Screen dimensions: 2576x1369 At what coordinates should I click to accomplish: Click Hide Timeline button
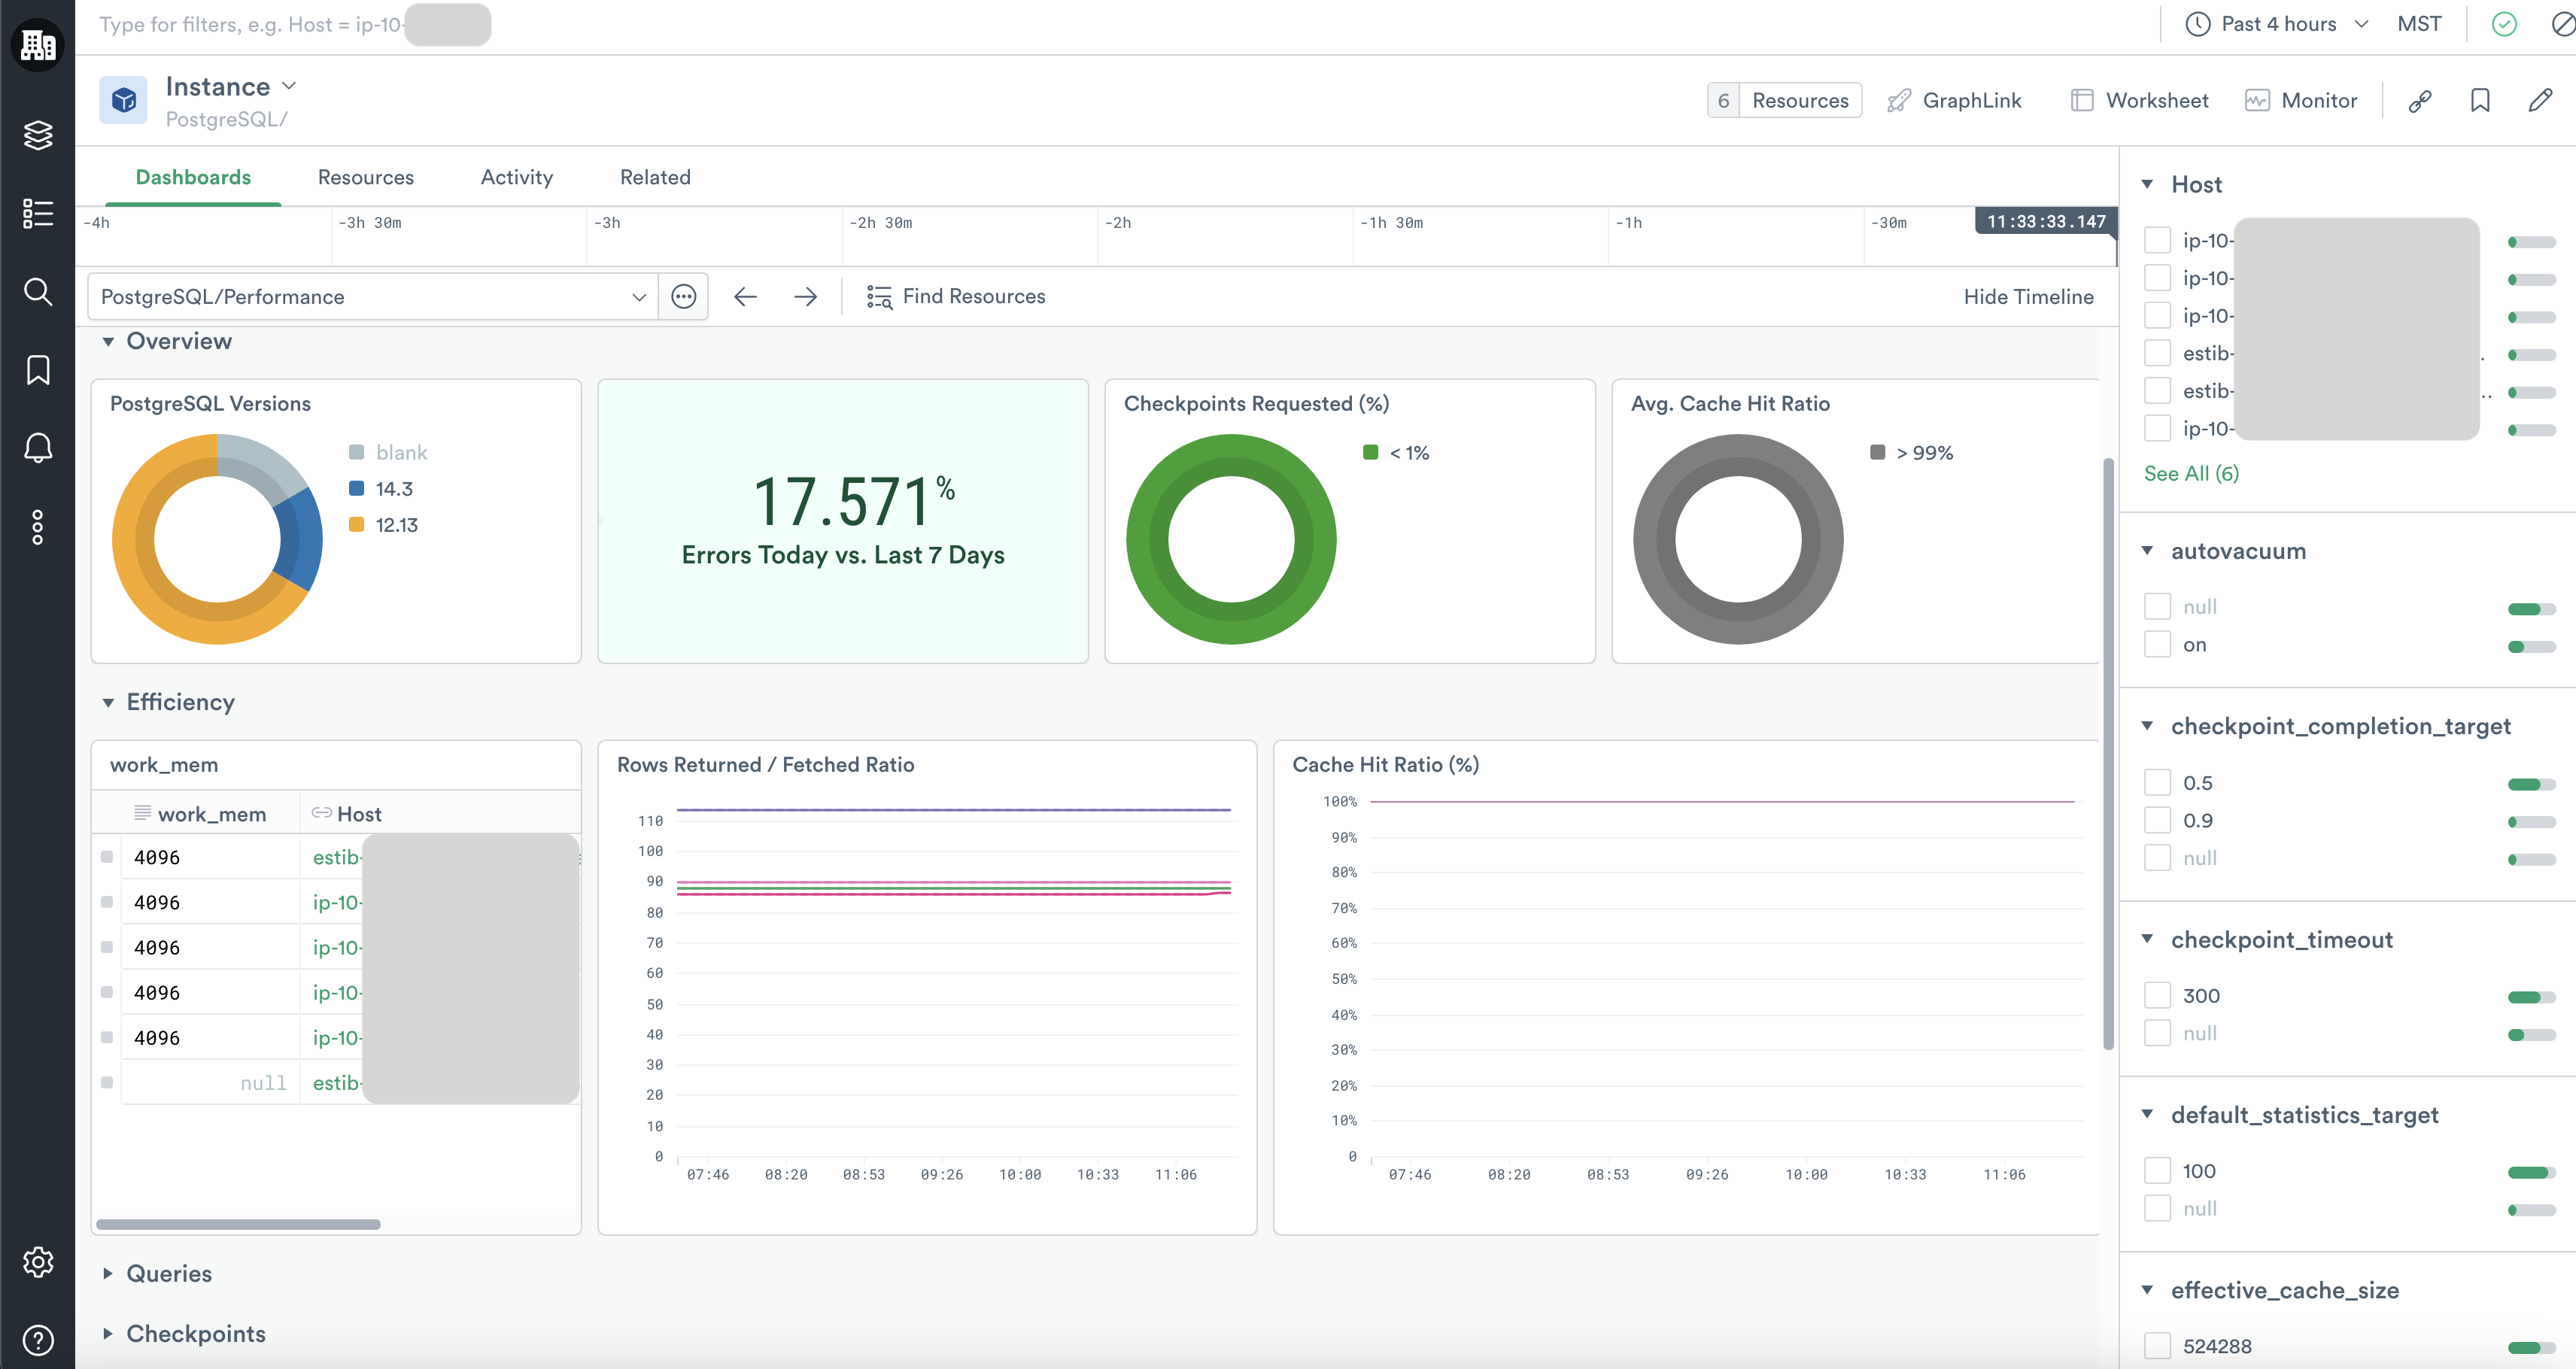tap(2028, 297)
